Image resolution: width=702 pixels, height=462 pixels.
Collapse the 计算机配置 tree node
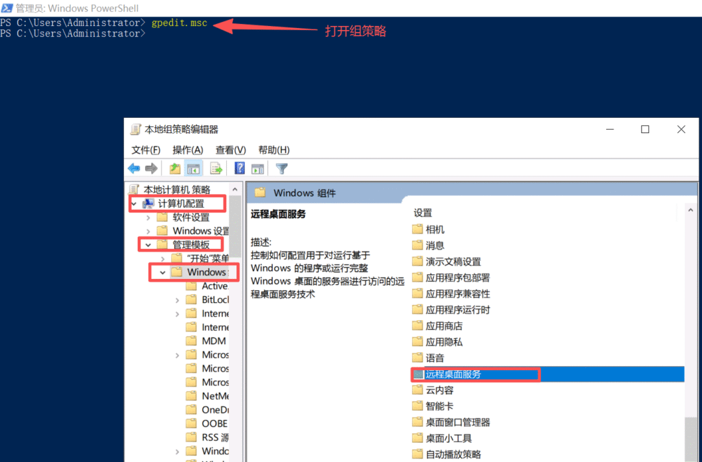134,204
